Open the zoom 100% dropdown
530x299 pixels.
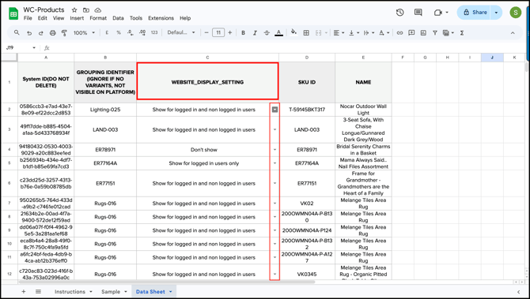click(x=84, y=32)
